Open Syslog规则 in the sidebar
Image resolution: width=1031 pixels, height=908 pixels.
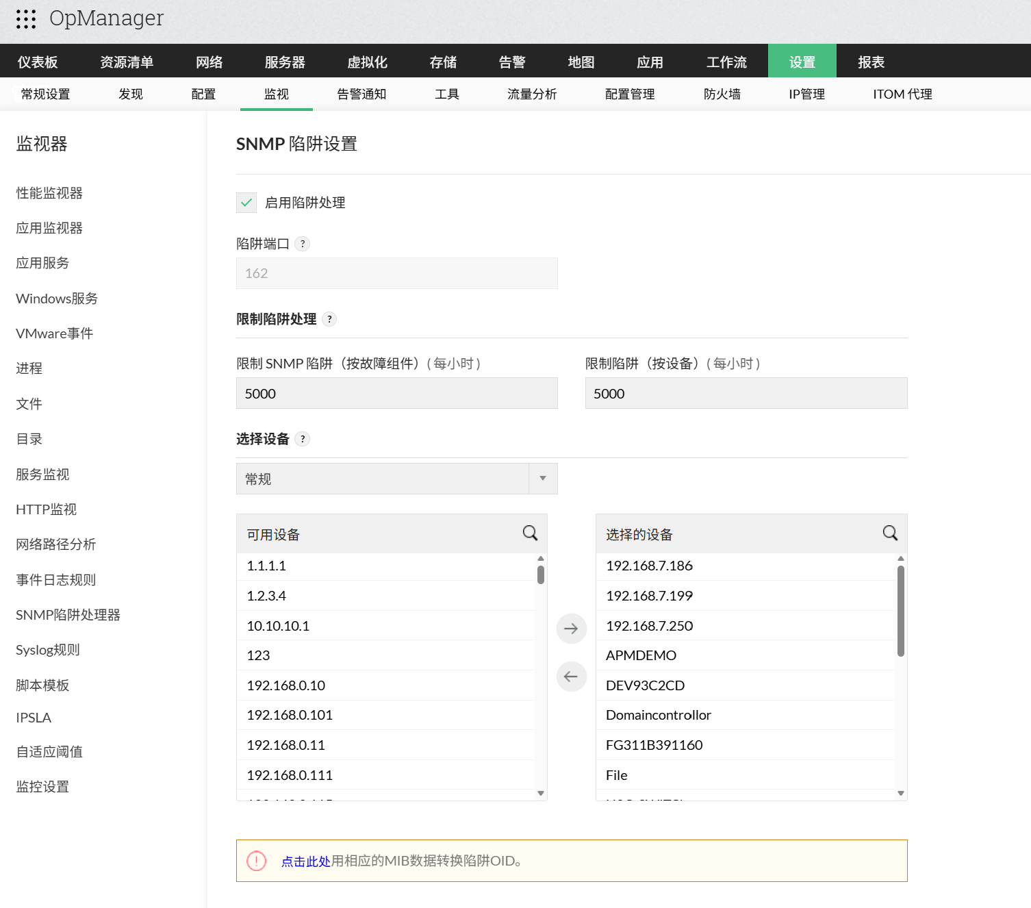[48, 650]
